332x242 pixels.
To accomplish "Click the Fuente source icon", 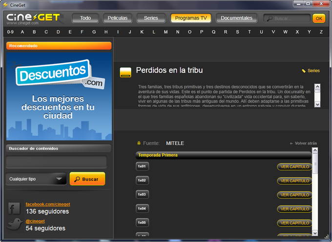I will 139,143.
